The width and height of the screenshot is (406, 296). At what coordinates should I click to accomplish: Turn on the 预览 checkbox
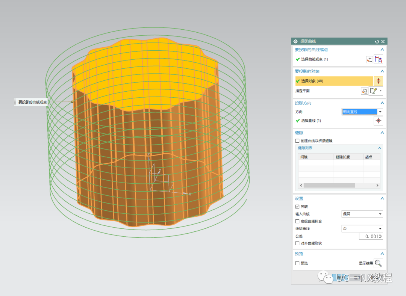coord(297,263)
